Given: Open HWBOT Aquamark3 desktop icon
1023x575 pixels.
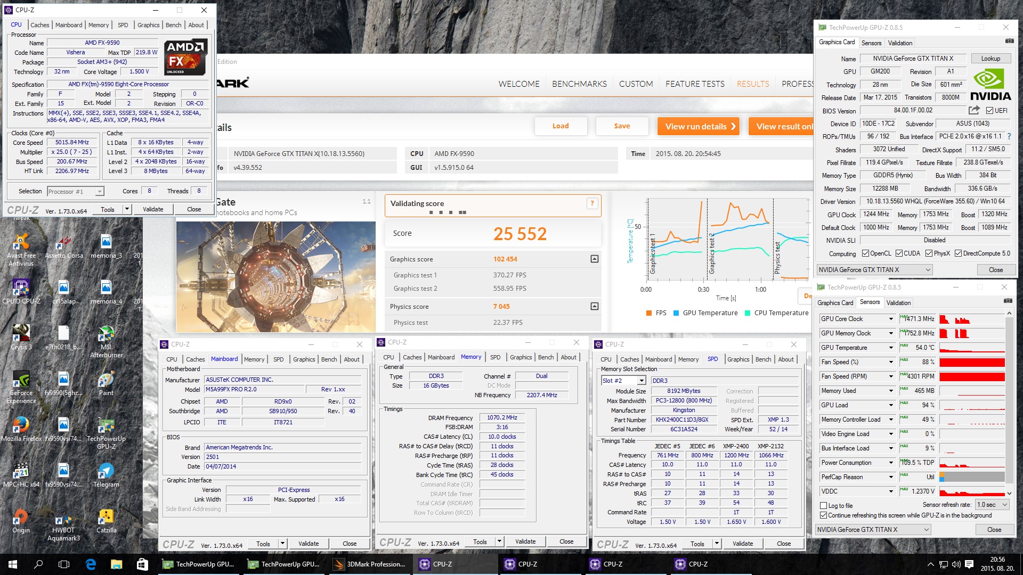Looking at the screenshot, I should (63, 524).
